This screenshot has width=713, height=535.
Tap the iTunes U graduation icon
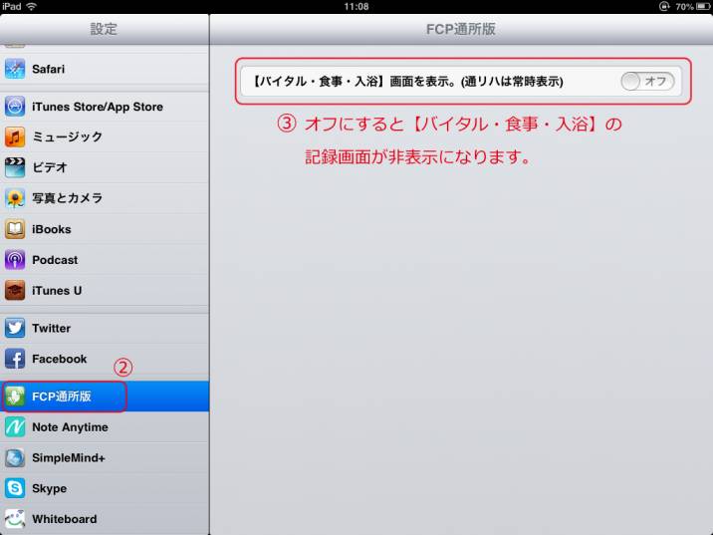[15, 291]
